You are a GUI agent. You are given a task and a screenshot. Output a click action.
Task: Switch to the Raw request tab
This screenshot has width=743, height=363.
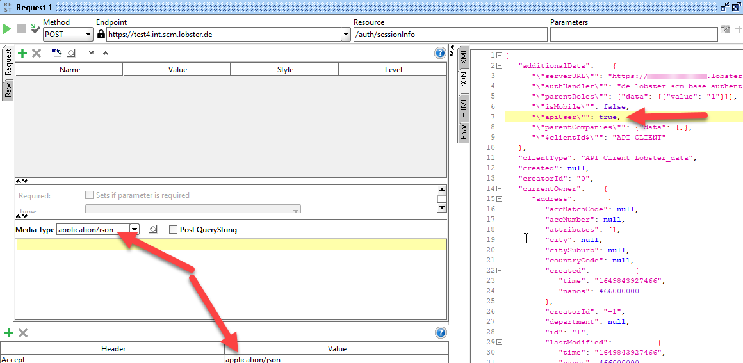(x=8, y=90)
